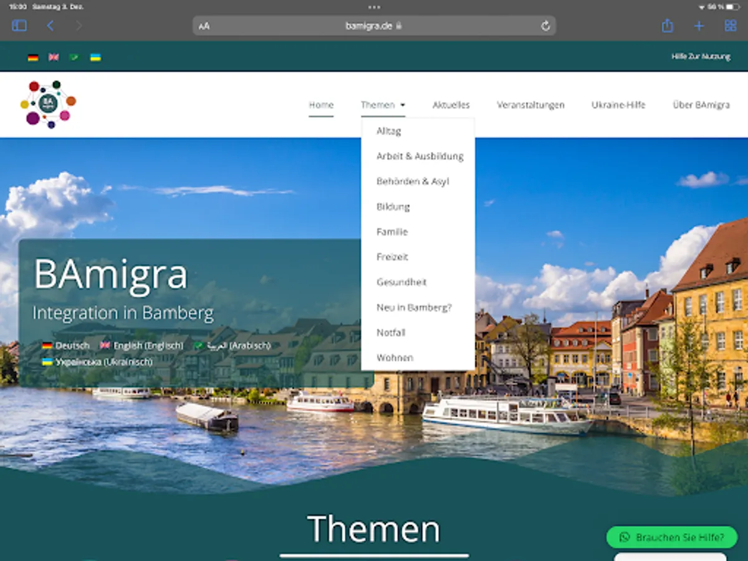The height and width of the screenshot is (561, 748).
Task: Reload the page with the refresh icon
Action: 545,26
